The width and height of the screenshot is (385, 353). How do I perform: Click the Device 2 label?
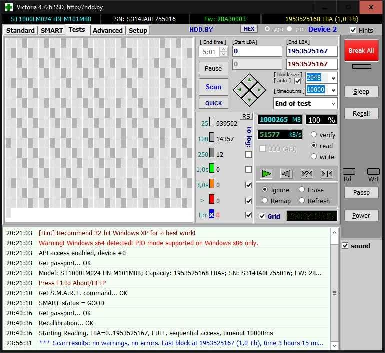click(322, 29)
